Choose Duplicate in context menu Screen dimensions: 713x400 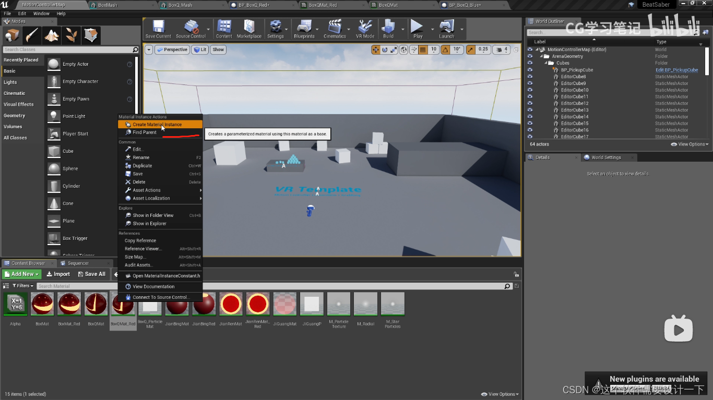click(160, 166)
